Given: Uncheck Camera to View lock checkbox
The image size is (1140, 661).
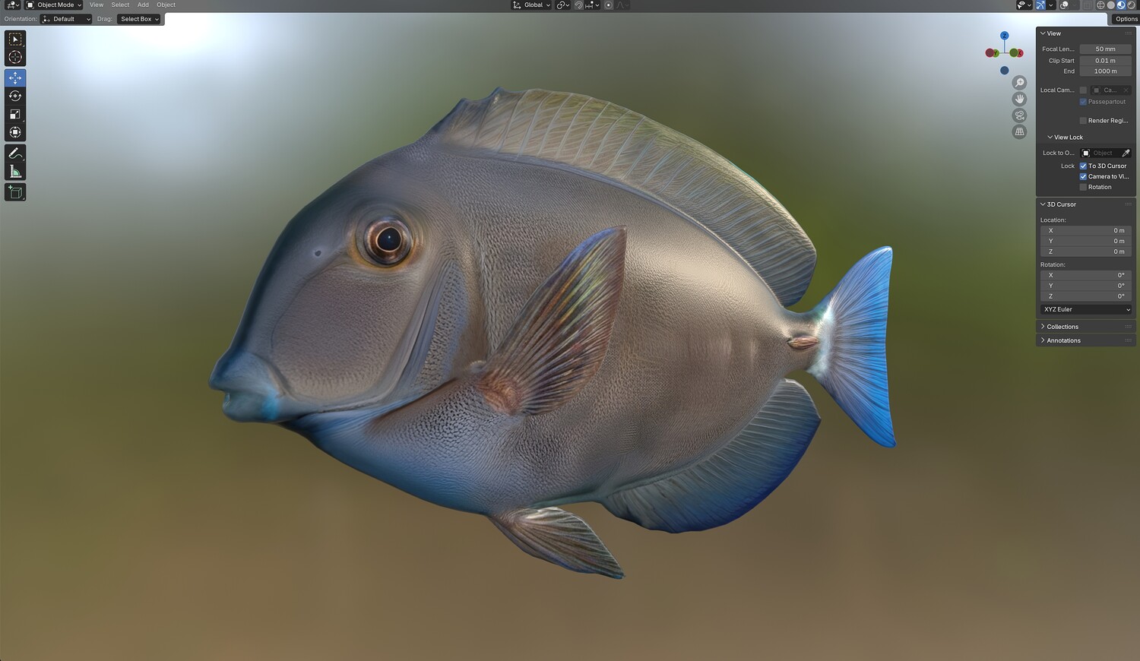Looking at the screenshot, I should [1083, 176].
